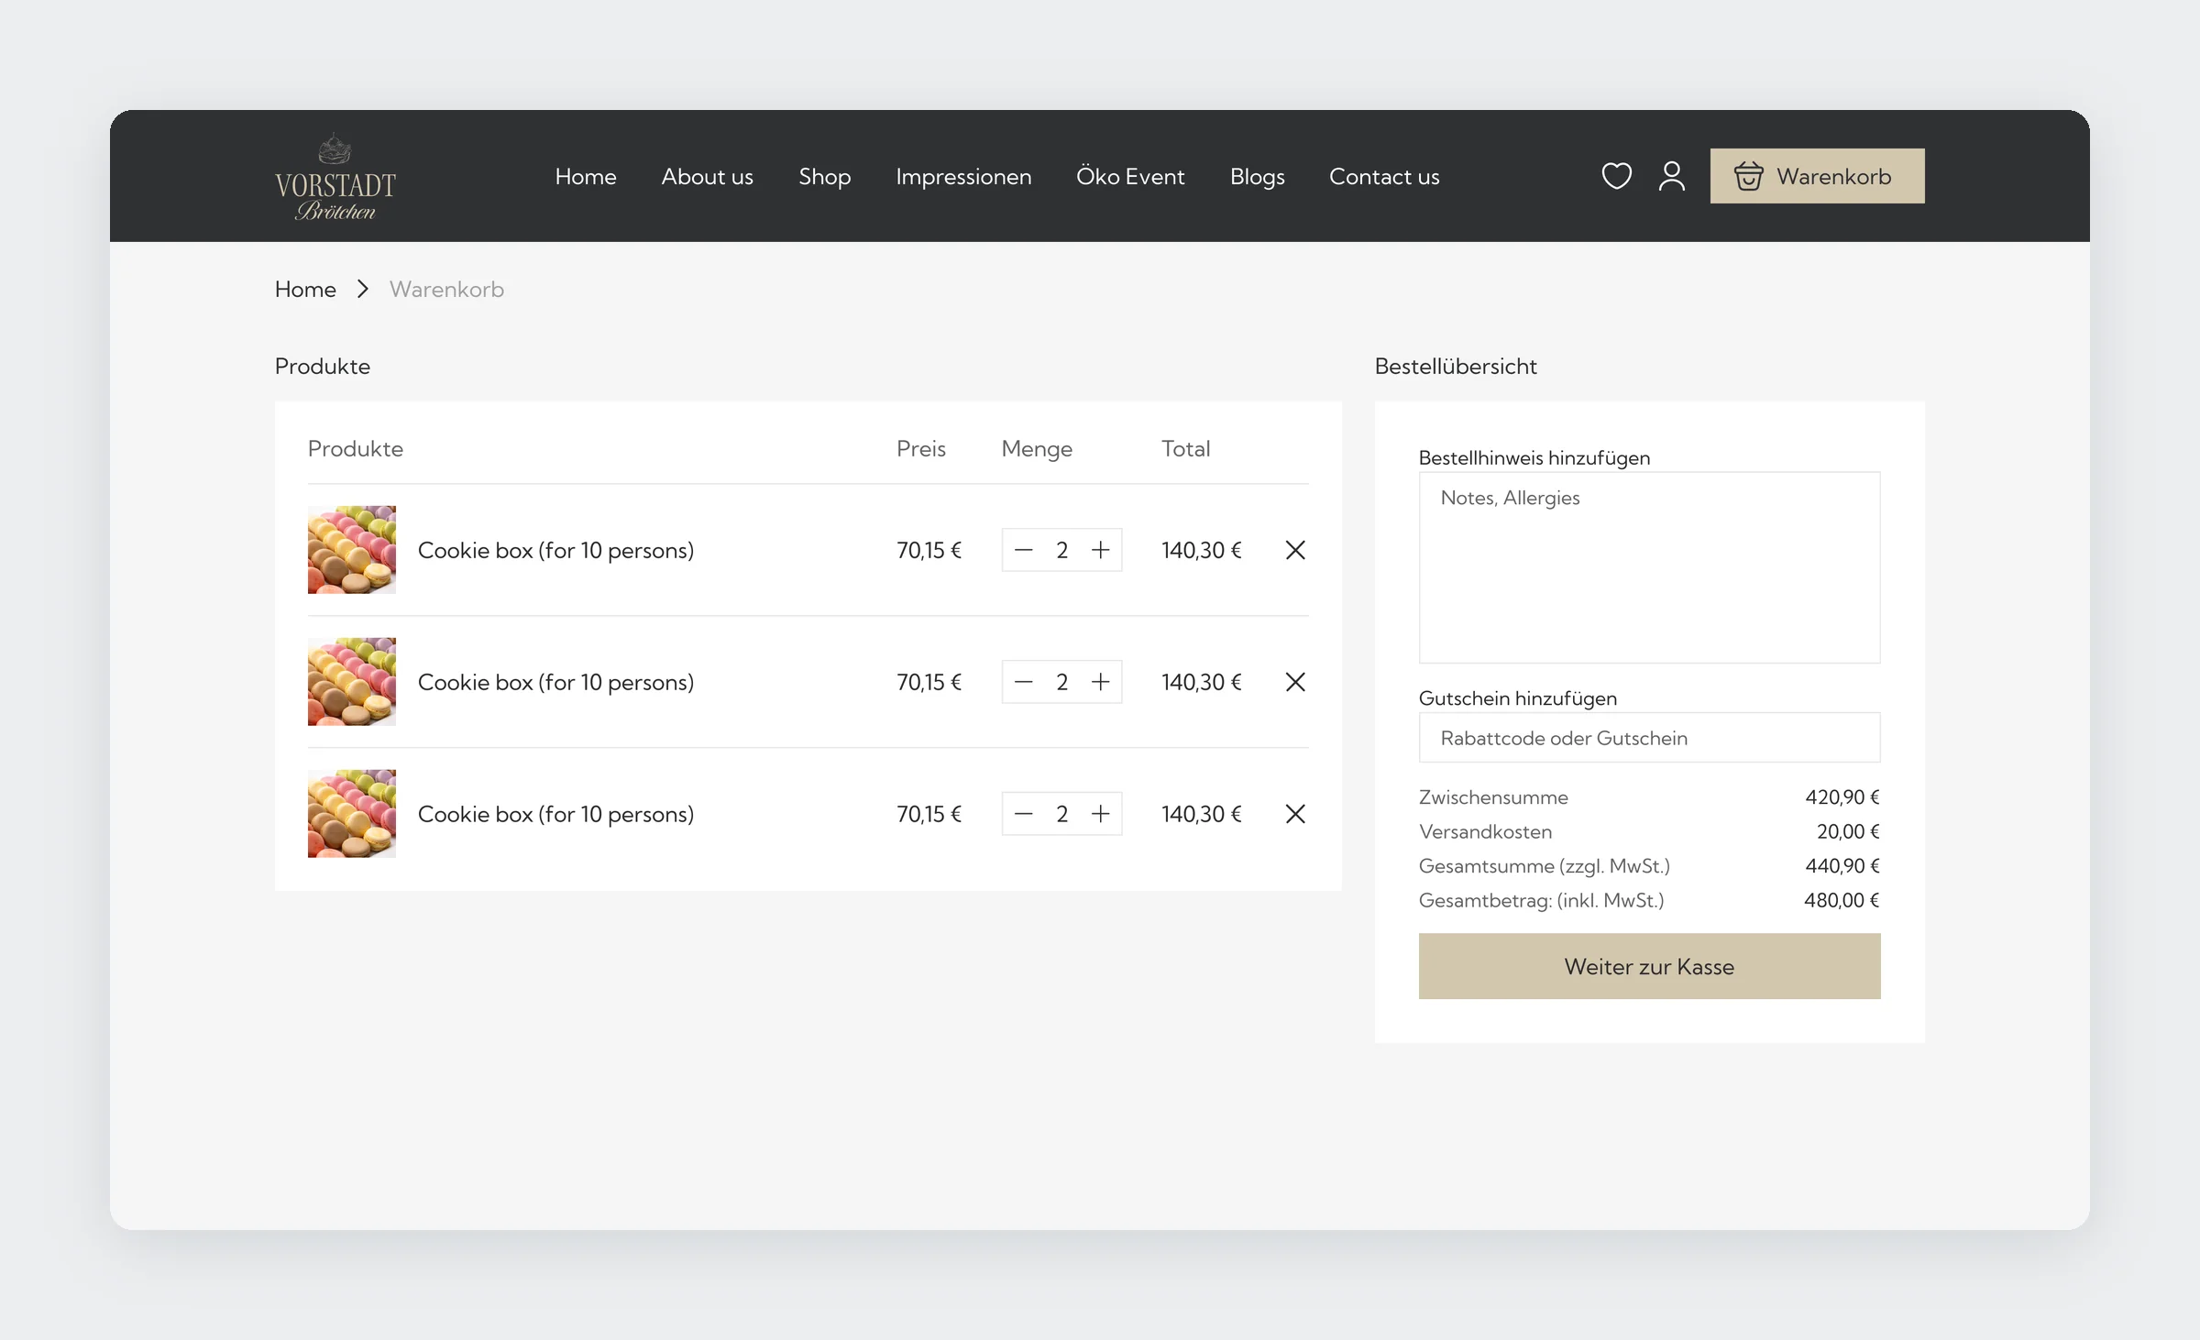Open the Blogs page
Screen dimensions: 2200x1340
click(1257, 177)
